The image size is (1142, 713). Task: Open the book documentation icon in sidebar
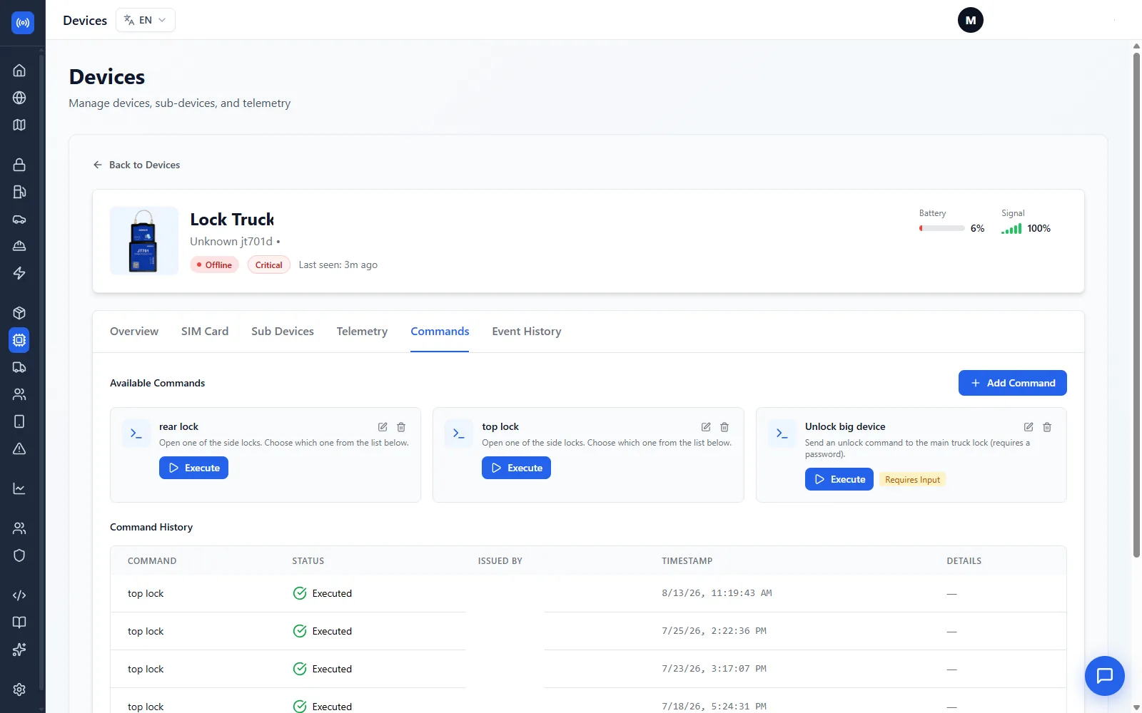pos(19,622)
